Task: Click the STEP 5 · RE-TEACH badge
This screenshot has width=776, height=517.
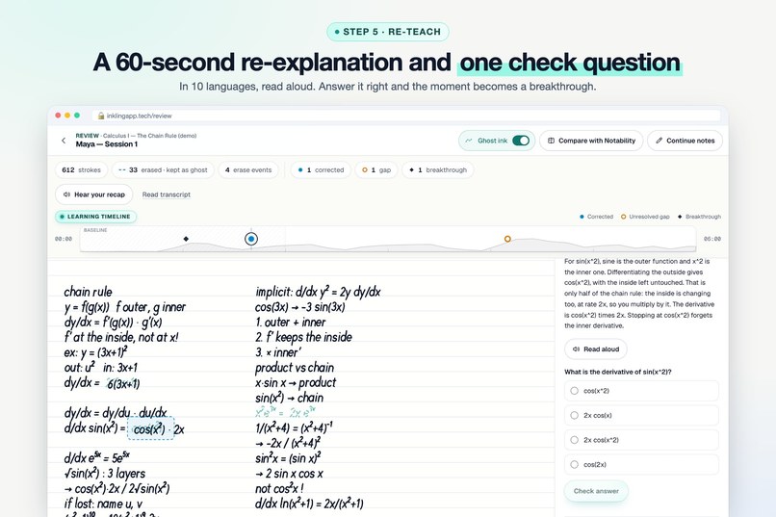Action: pos(387,32)
